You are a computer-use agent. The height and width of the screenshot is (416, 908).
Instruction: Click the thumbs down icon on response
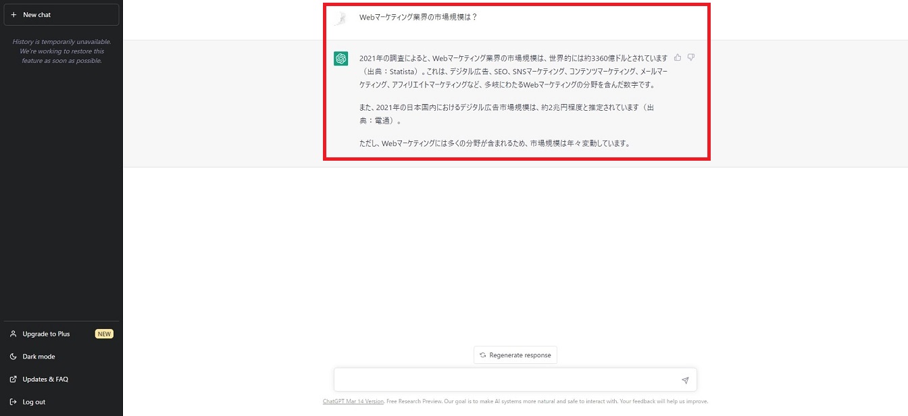point(691,57)
